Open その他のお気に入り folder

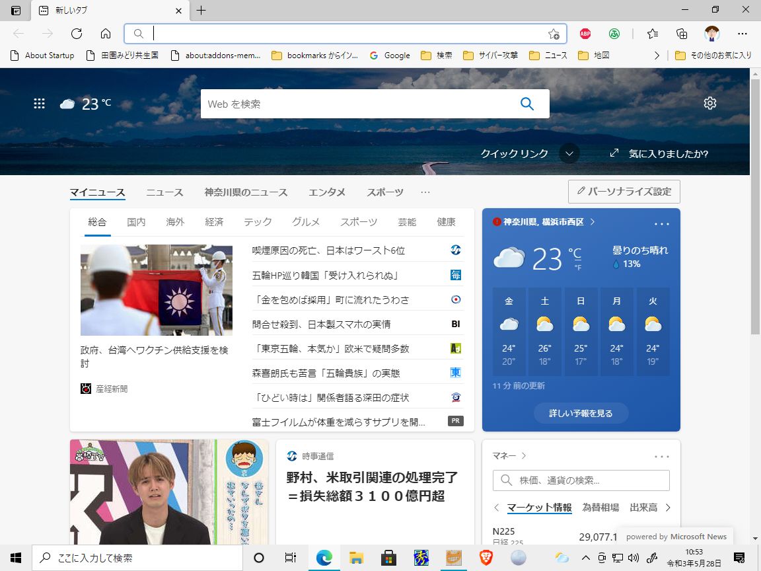coord(713,56)
